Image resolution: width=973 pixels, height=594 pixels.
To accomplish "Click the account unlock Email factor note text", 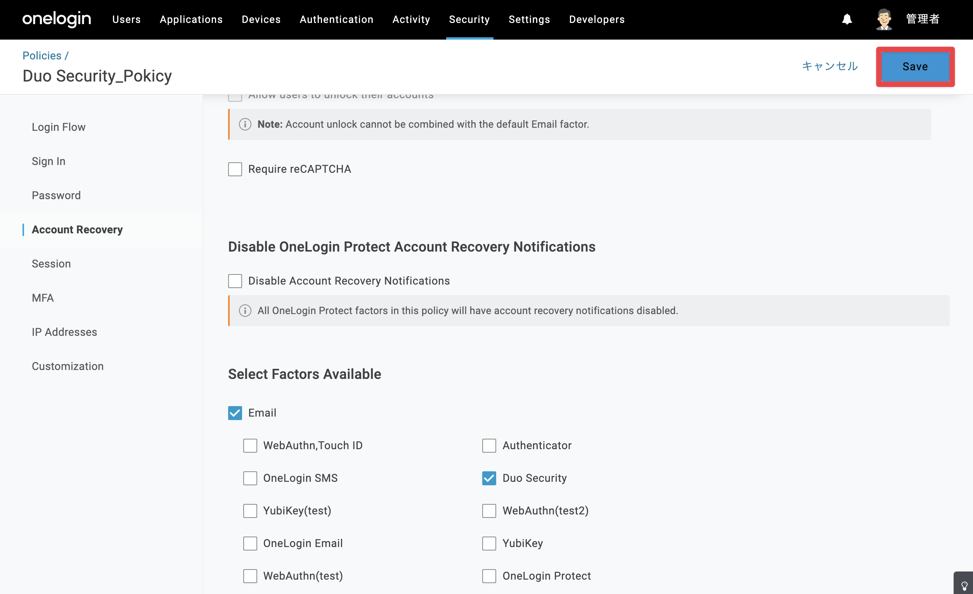I will pos(423,124).
